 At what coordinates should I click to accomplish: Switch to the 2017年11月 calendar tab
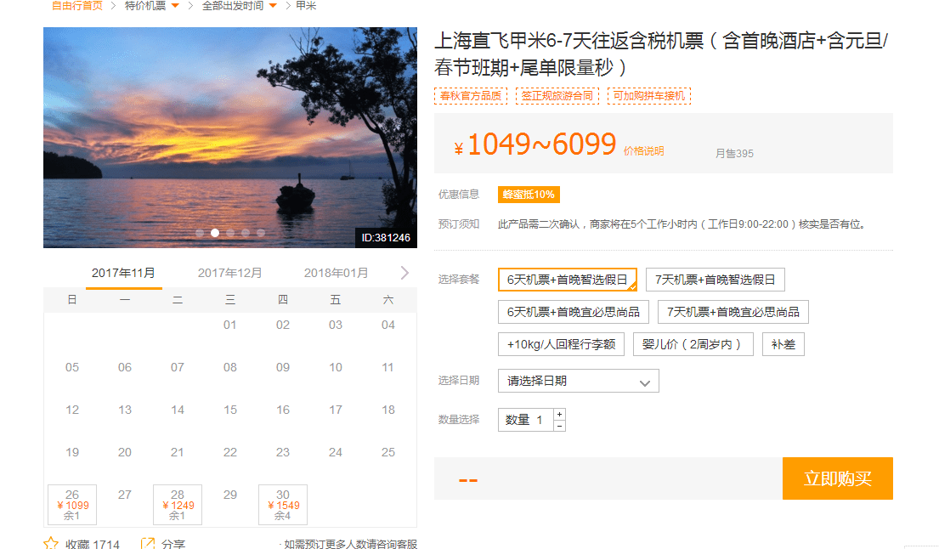123,273
